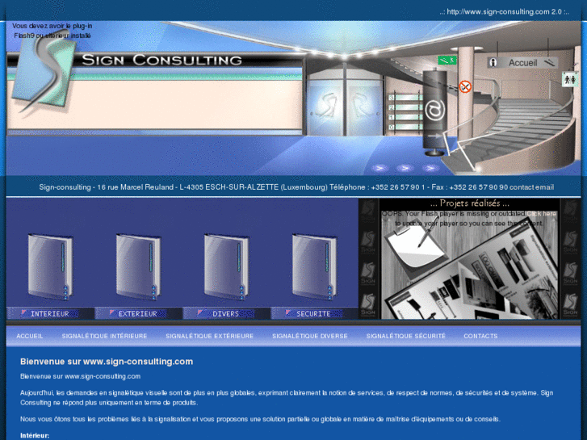The height and width of the screenshot is (440, 587).
Task: Click the third arrow button on floor
Action: pos(430,168)
